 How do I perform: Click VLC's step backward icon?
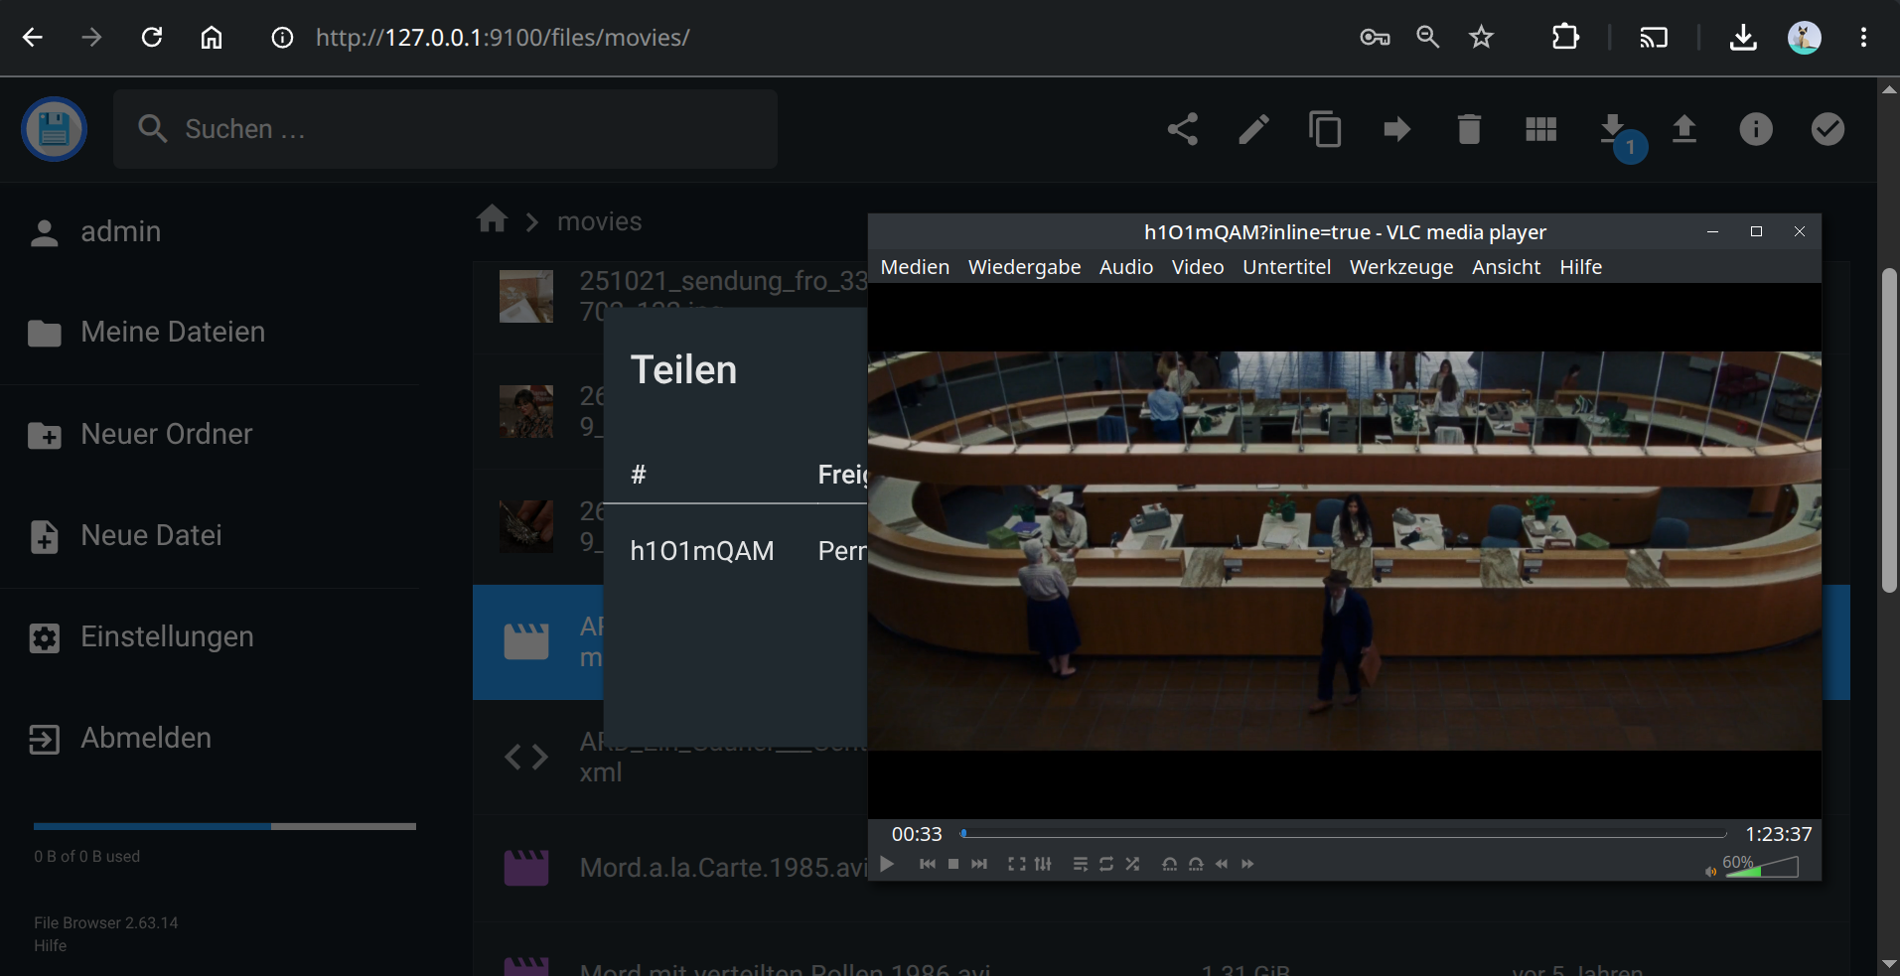[1170, 864]
